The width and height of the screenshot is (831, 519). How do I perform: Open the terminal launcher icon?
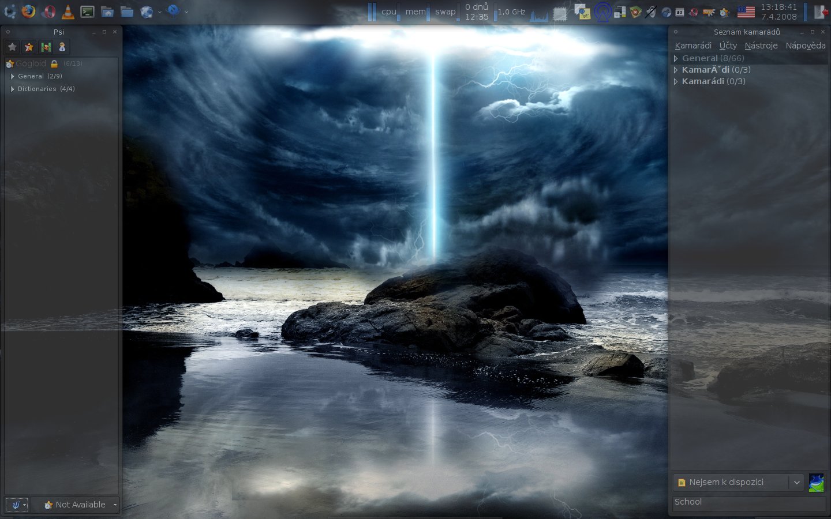point(87,12)
